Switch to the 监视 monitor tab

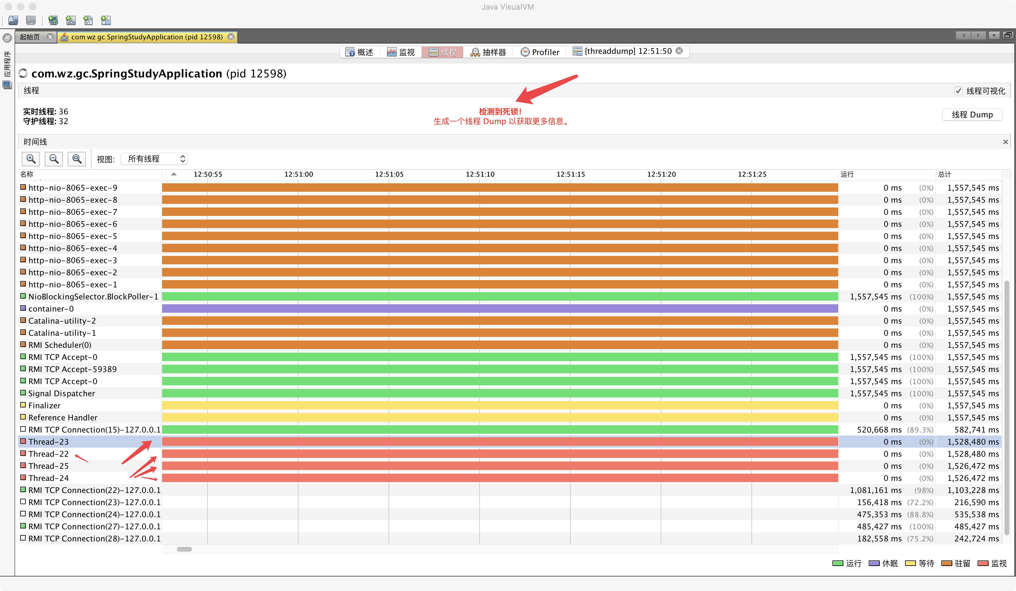coord(401,52)
